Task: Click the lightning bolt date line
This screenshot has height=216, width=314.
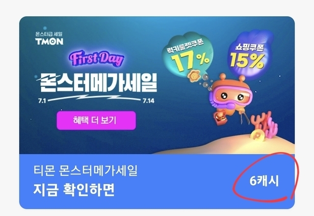Action: coord(94,98)
